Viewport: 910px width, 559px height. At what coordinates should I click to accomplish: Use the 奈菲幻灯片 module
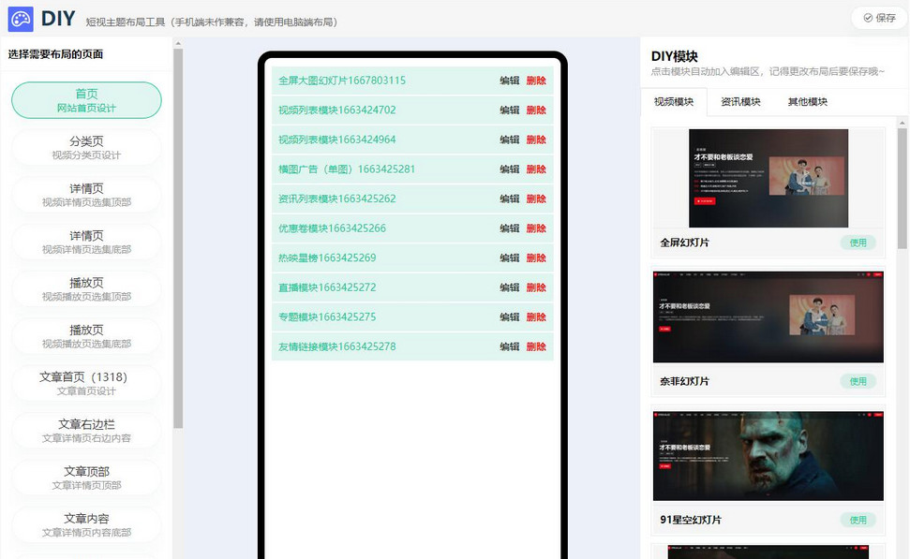pyautogui.click(x=858, y=381)
